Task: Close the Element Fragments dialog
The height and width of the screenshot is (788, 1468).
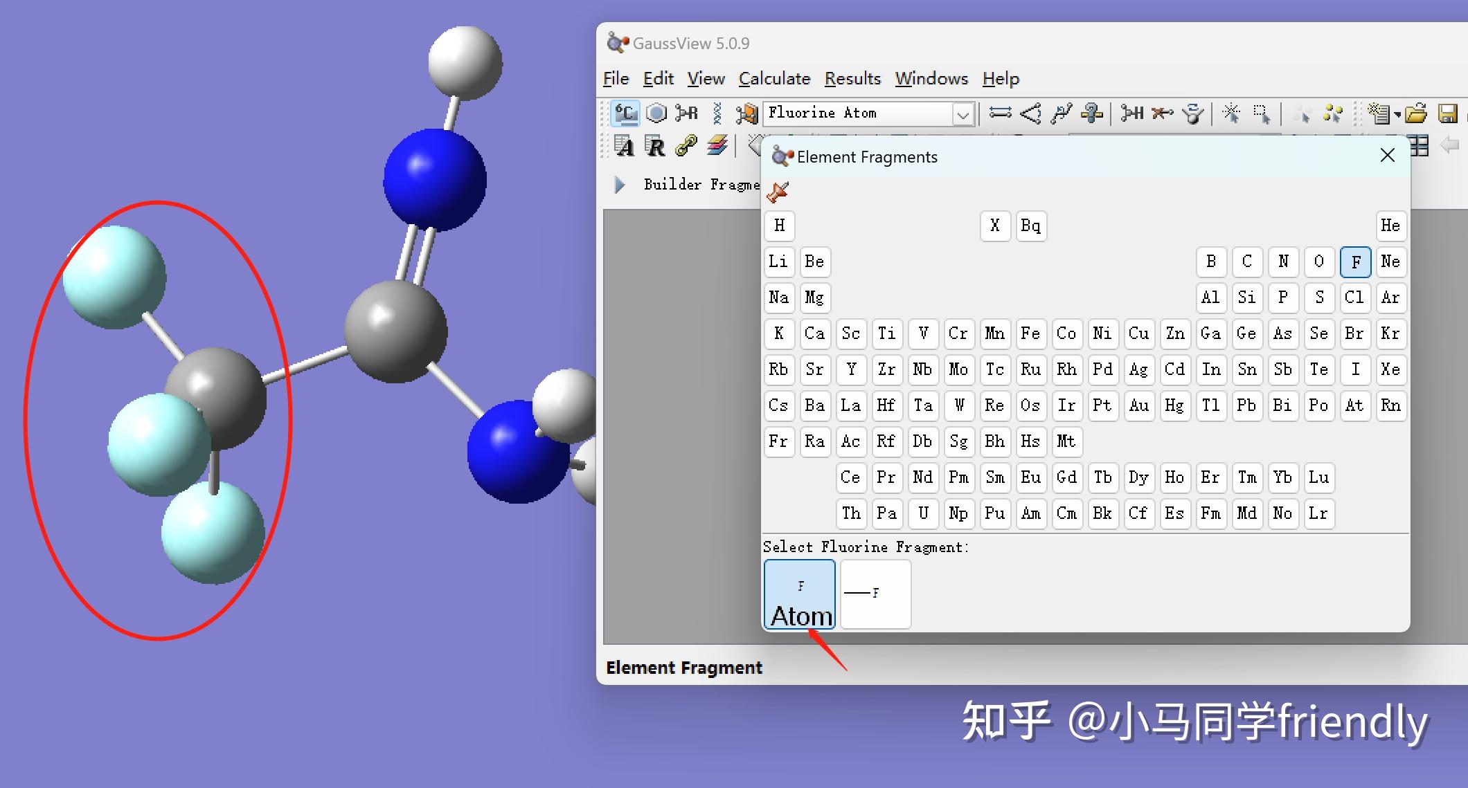Action: (1388, 156)
